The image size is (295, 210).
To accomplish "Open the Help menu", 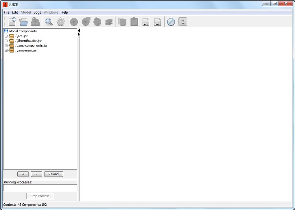I will 64,12.
